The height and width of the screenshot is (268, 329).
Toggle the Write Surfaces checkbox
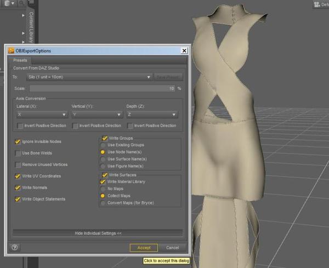105,175
